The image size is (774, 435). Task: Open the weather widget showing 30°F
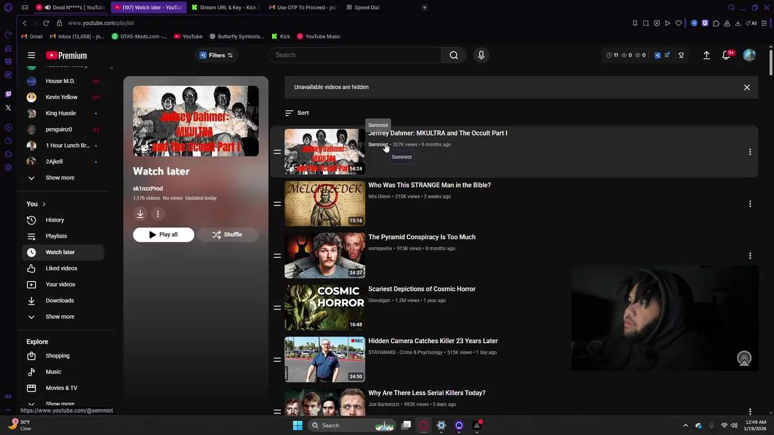click(18, 425)
